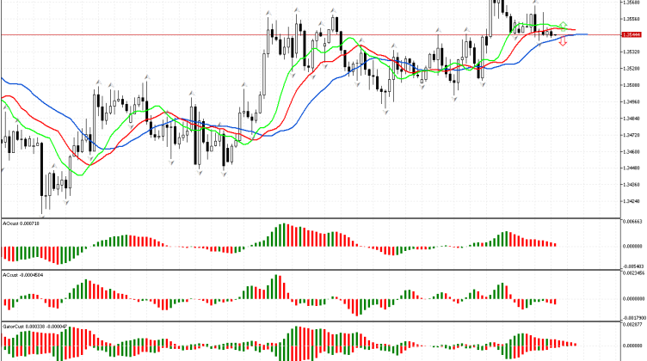Click the AOcust indicator label
The width and height of the screenshot is (647, 361).
(17, 222)
